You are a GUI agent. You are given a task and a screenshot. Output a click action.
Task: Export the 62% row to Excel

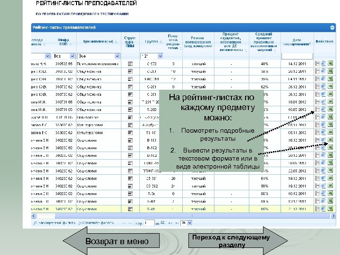pos(330,86)
